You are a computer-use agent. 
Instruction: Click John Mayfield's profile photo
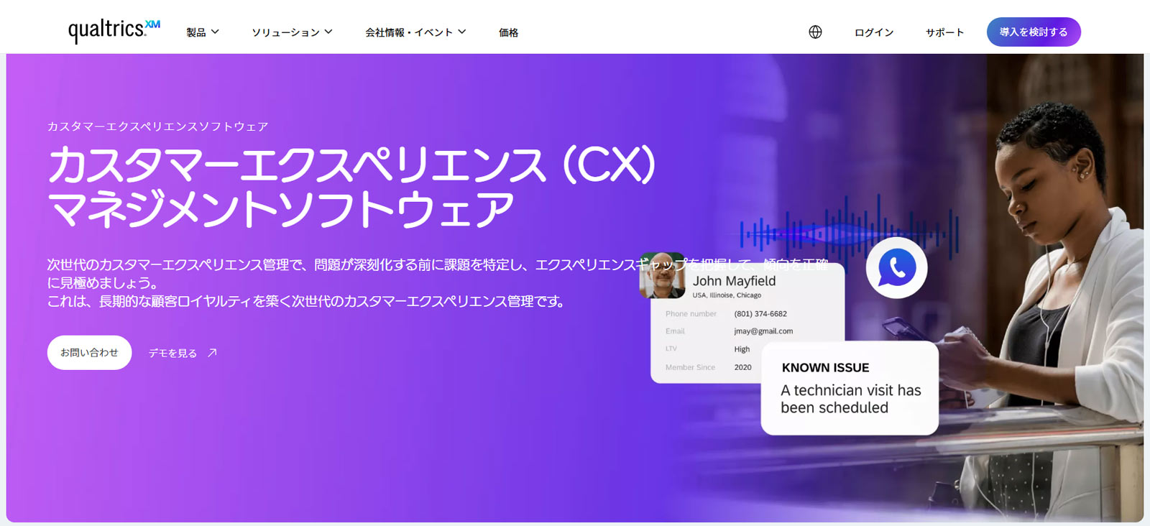point(662,275)
